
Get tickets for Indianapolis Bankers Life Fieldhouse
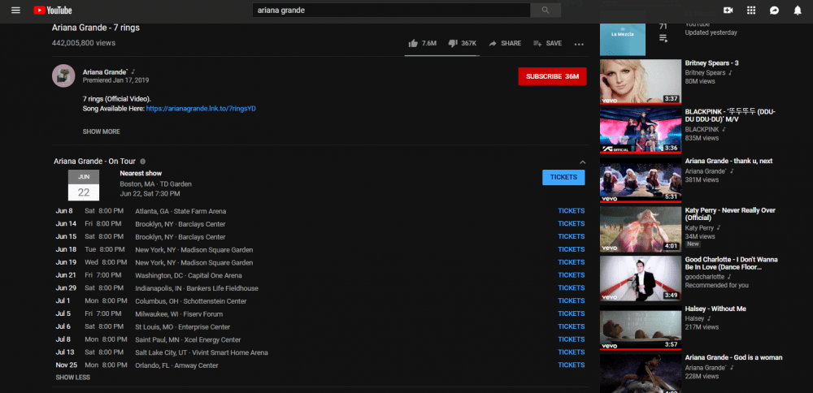[x=571, y=288]
